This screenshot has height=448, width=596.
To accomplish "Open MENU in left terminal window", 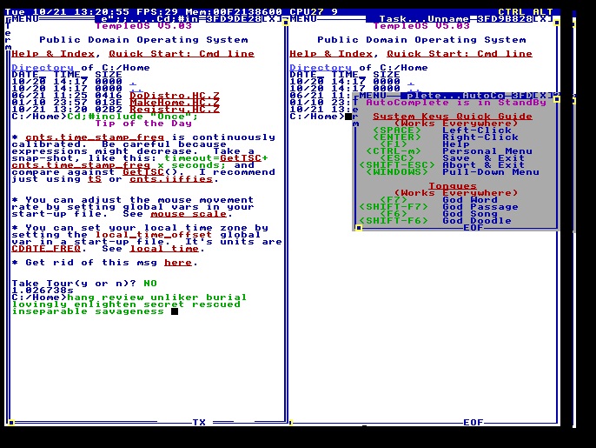I will pyautogui.click(x=25, y=19).
